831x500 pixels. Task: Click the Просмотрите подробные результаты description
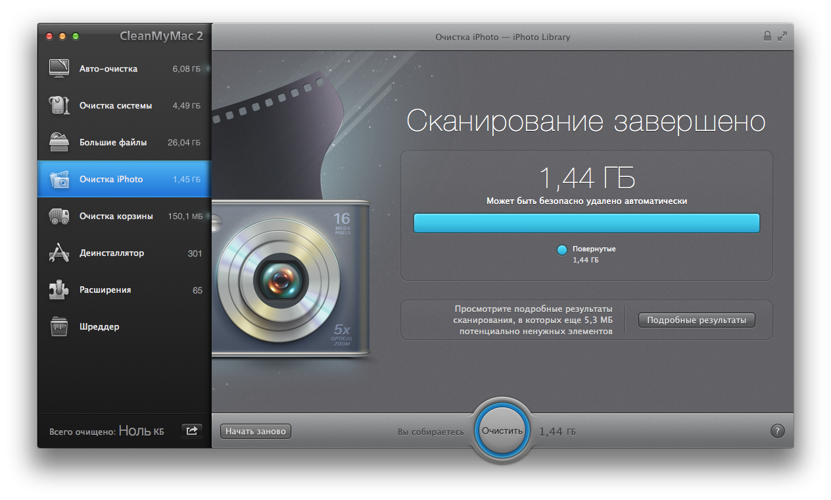(x=533, y=320)
